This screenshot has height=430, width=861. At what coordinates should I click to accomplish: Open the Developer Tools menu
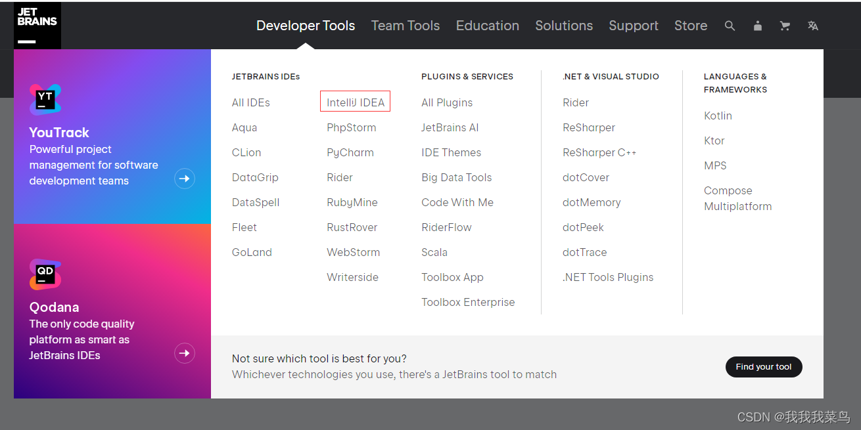[x=306, y=26]
